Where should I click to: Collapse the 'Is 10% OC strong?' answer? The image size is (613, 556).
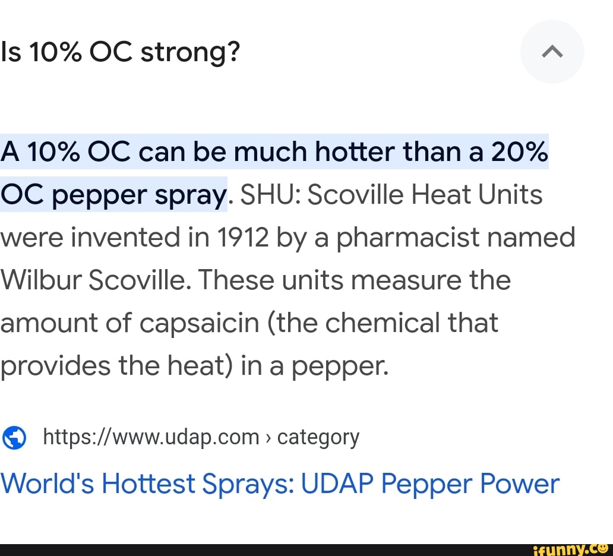click(x=552, y=52)
